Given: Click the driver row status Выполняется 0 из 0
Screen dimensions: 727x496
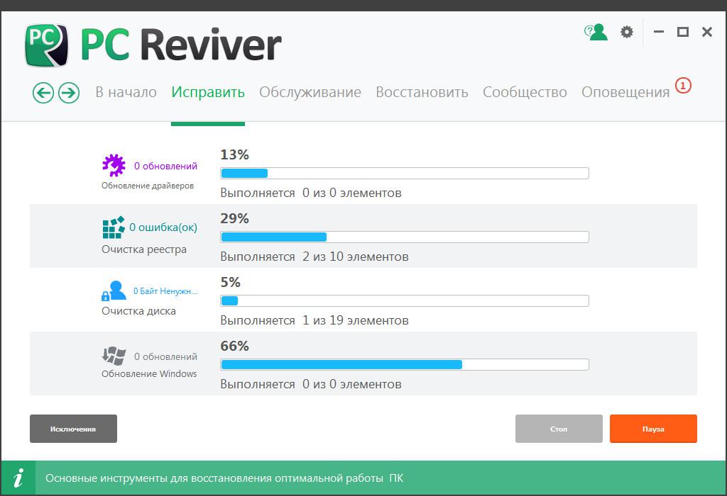Looking at the screenshot, I should (311, 193).
